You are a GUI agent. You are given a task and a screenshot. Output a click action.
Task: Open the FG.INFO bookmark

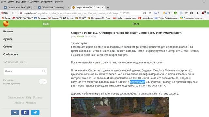tap(81, 18)
